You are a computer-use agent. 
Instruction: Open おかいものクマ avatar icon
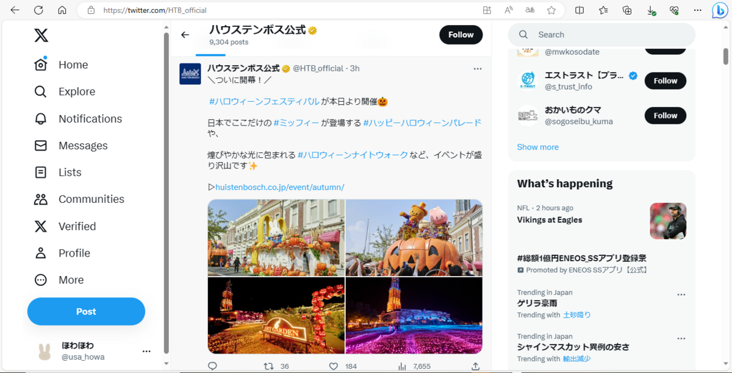click(x=528, y=115)
